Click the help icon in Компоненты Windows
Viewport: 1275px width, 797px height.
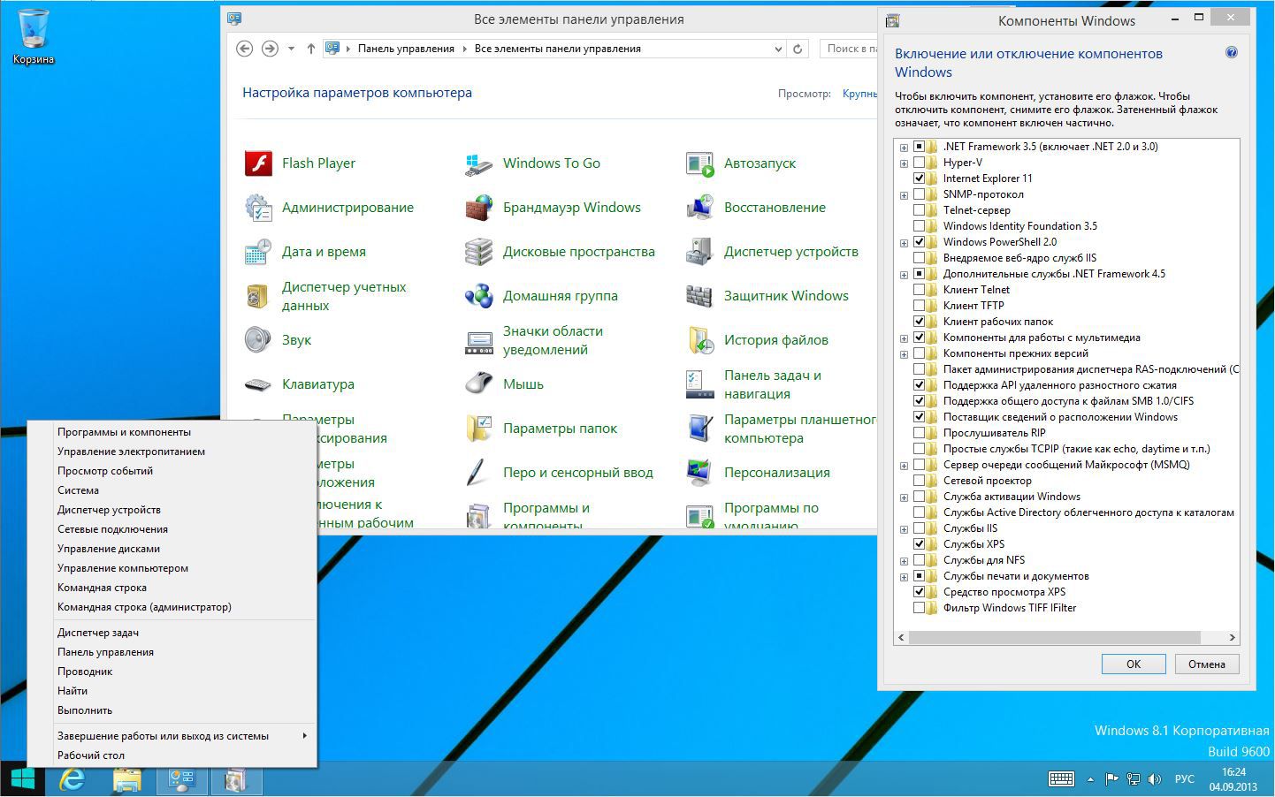coord(1232,53)
